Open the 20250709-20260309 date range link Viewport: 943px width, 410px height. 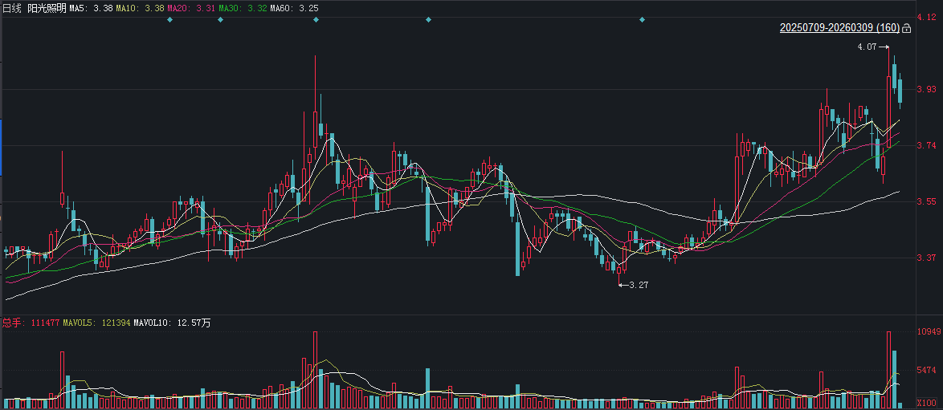tap(839, 29)
